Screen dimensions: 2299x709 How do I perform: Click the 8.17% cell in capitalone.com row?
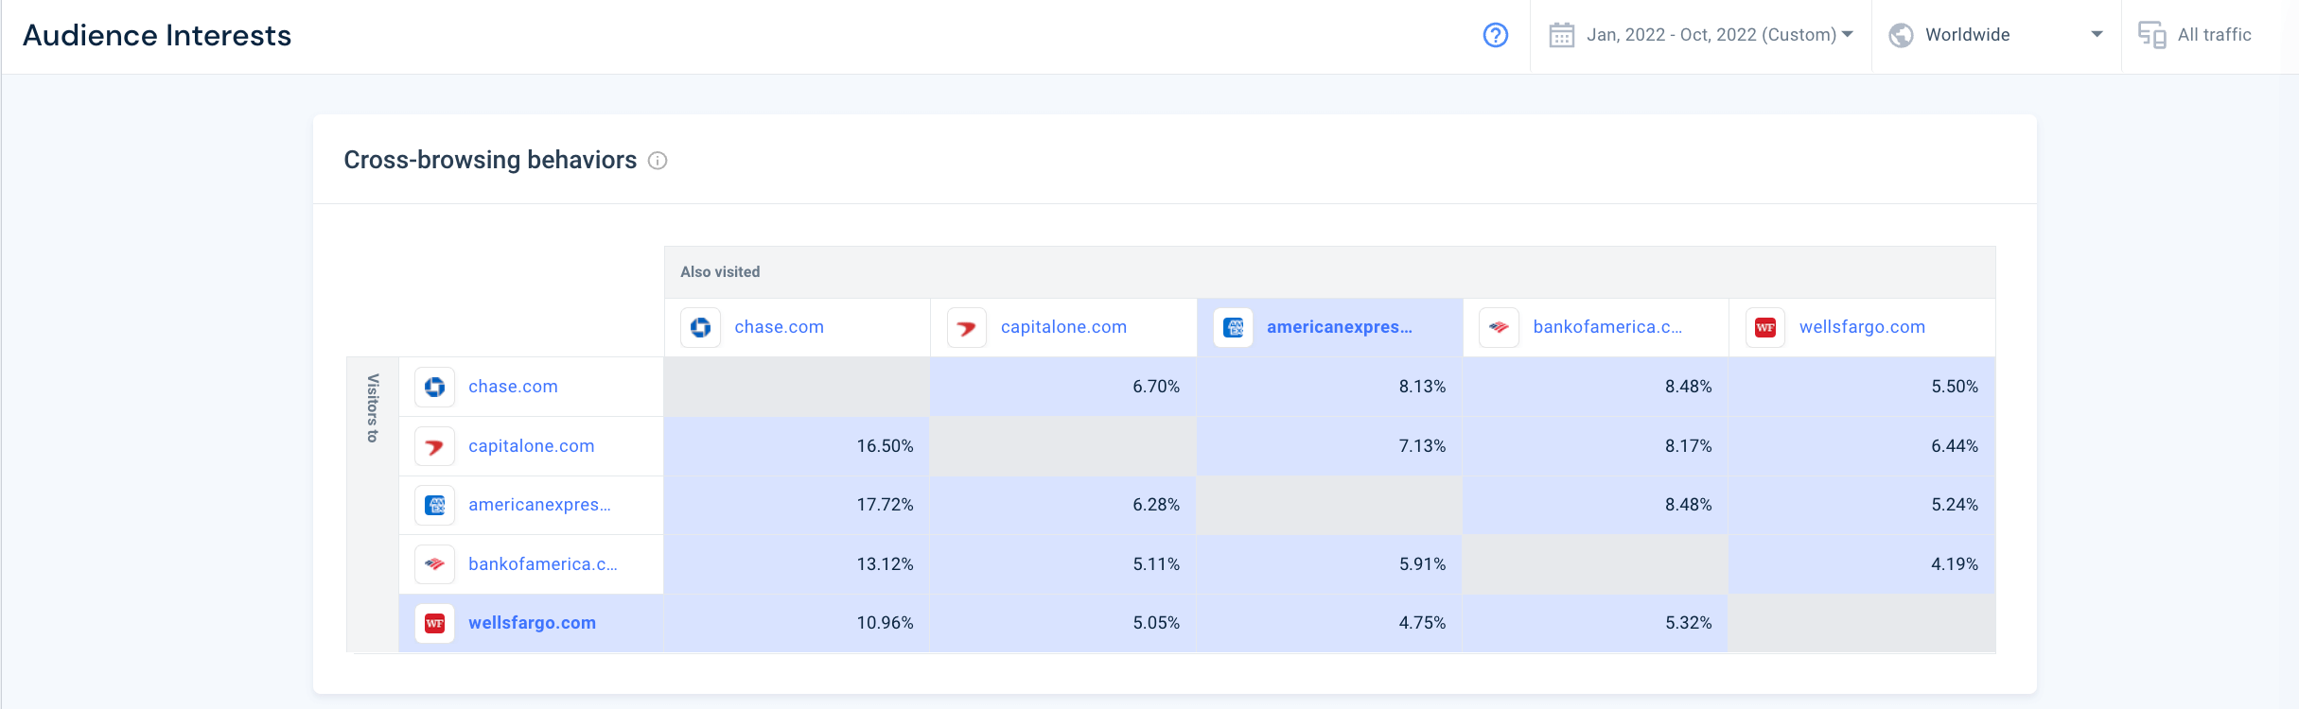1596,446
